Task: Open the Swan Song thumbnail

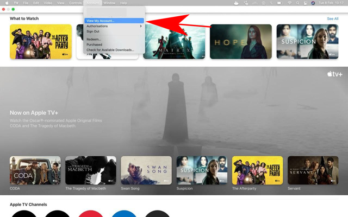Action: (x=146, y=170)
